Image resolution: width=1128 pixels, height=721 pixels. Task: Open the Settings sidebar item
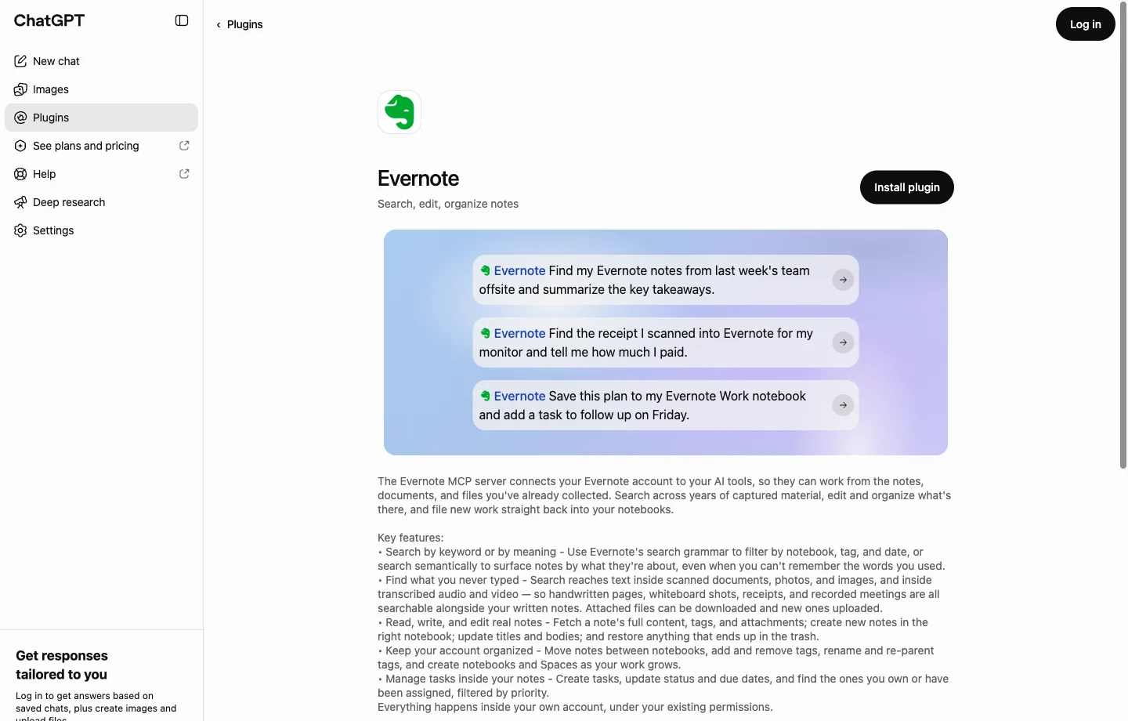point(101,230)
